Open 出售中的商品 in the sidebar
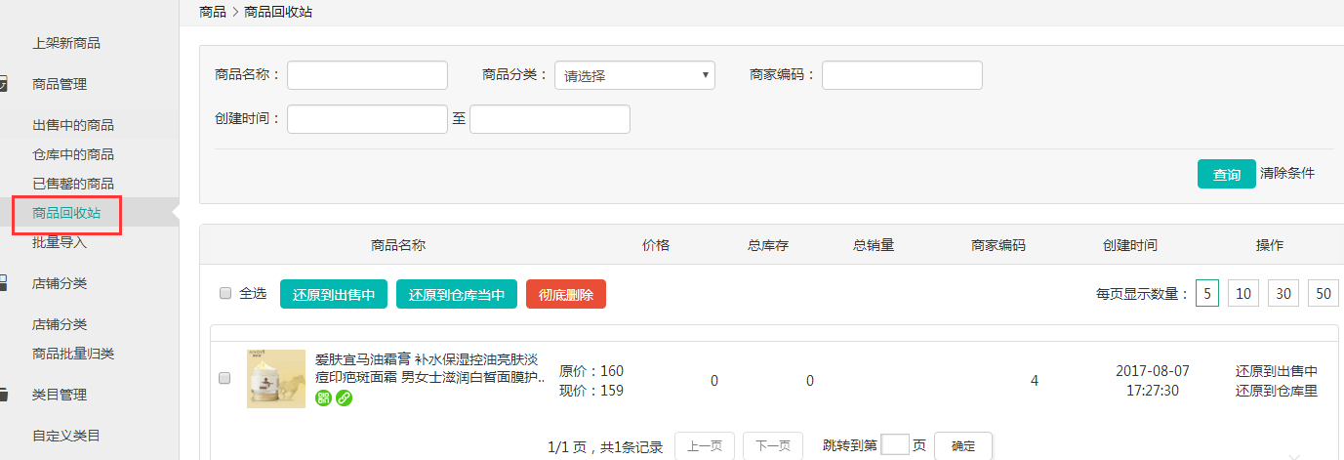1344x460 pixels. 73,125
